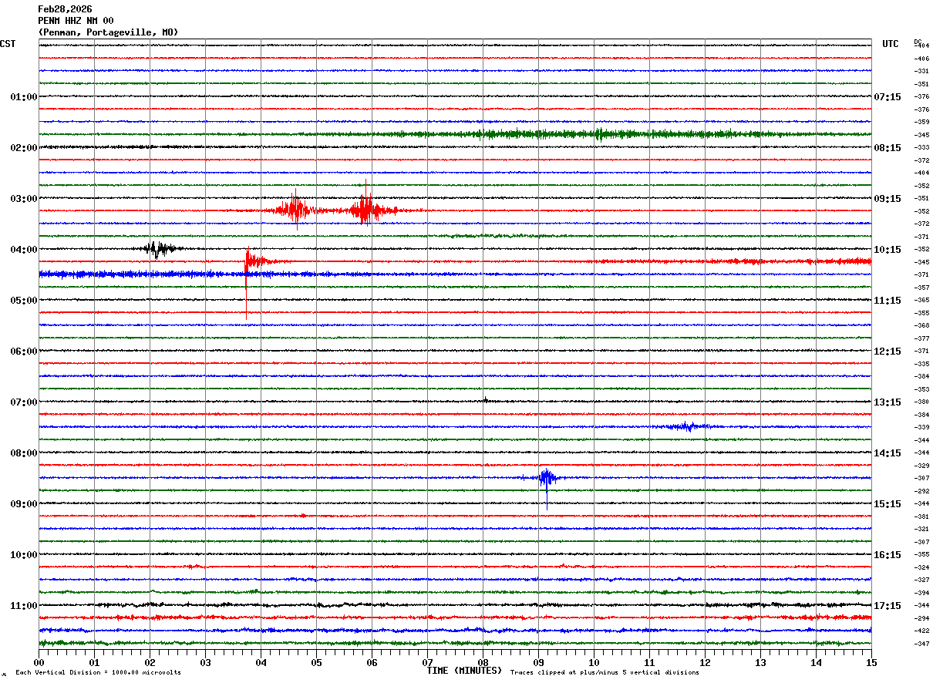Click the DC offset value -331
The width and height of the screenshot is (933, 683).
click(x=921, y=72)
